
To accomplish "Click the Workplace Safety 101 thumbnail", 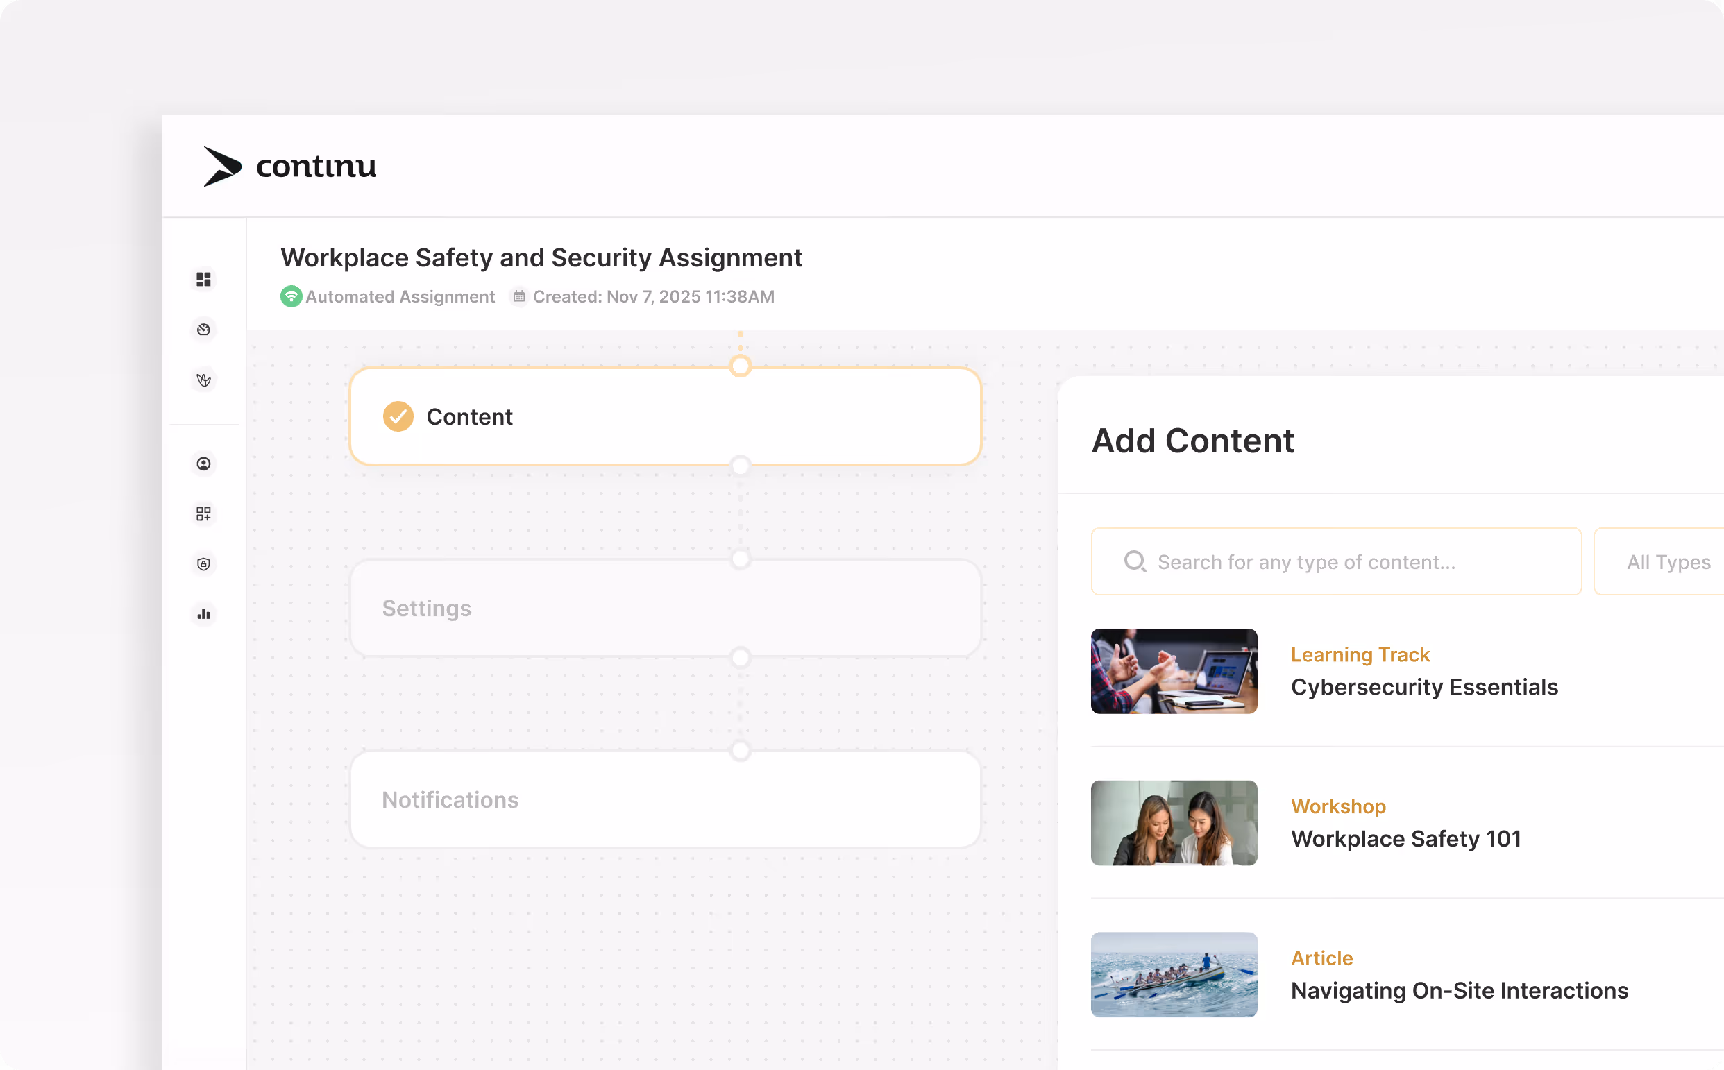I will (1174, 823).
